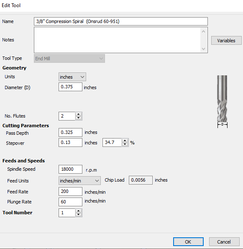Click the tool Name text field
The height and width of the screenshot is (249, 243).
tap(121, 21)
